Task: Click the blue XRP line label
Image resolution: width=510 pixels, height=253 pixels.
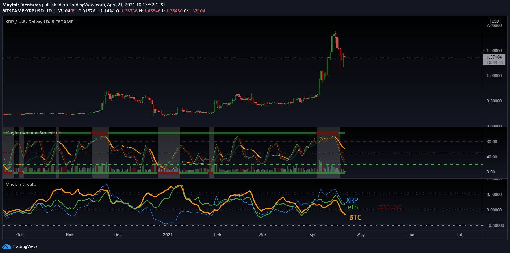Action: point(352,200)
